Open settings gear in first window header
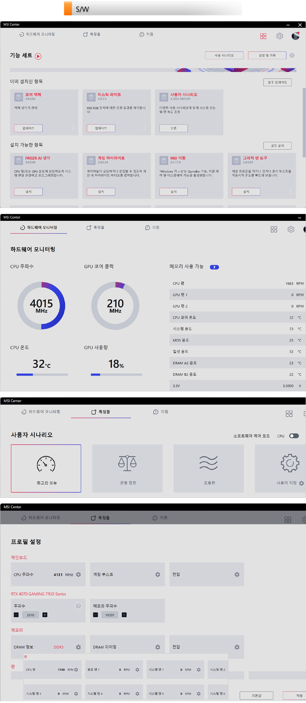Image resolution: width=306 pixels, height=703 pixels. [280, 36]
